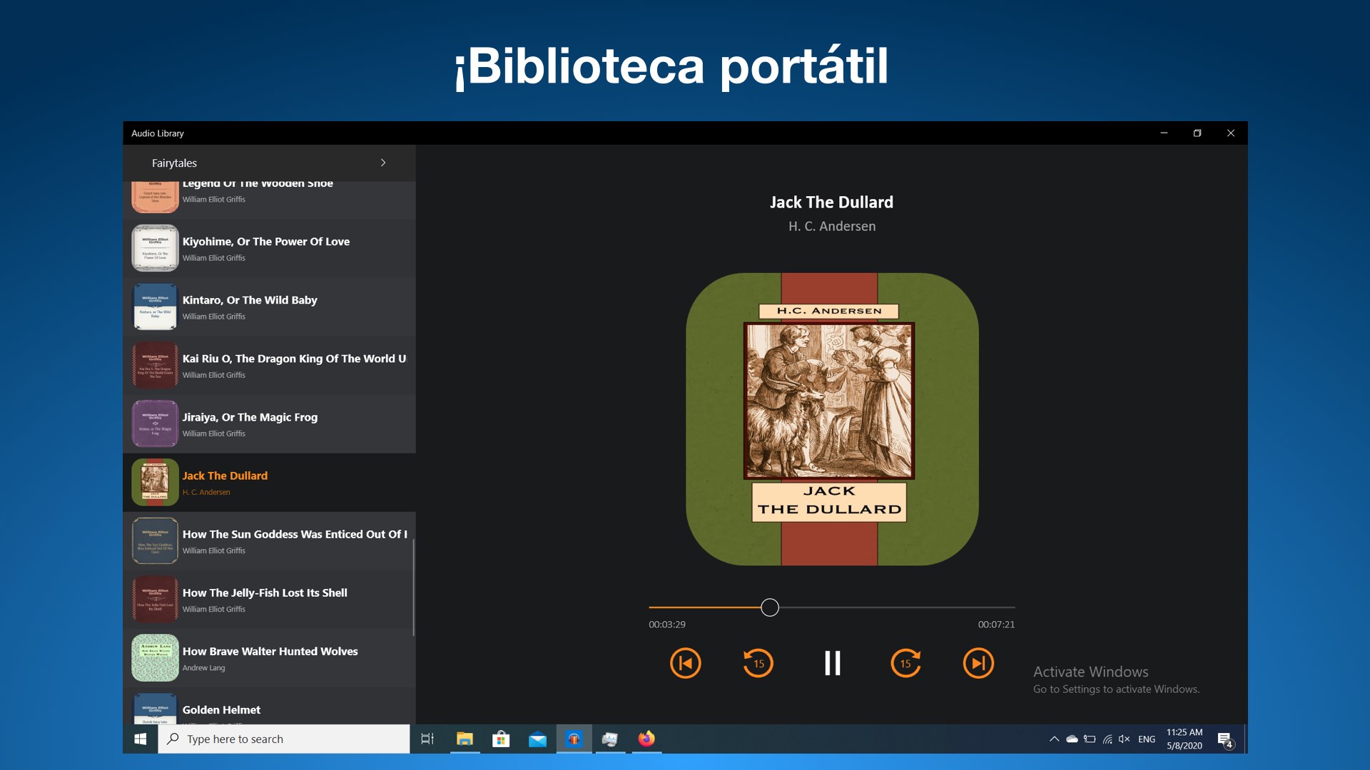
Task: Open Windows Start menu
Action: (x=141, y=739)
